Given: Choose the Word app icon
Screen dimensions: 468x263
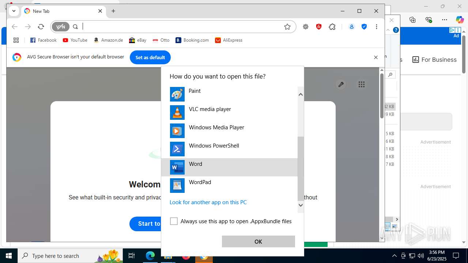Looking at the screenshot, I should click(177, 167).
